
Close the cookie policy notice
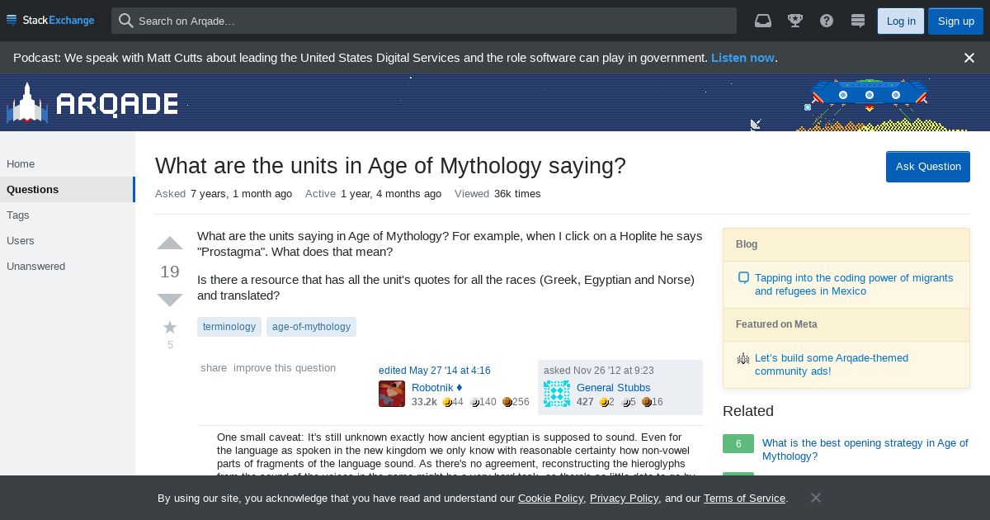click(x=815, y=497)
